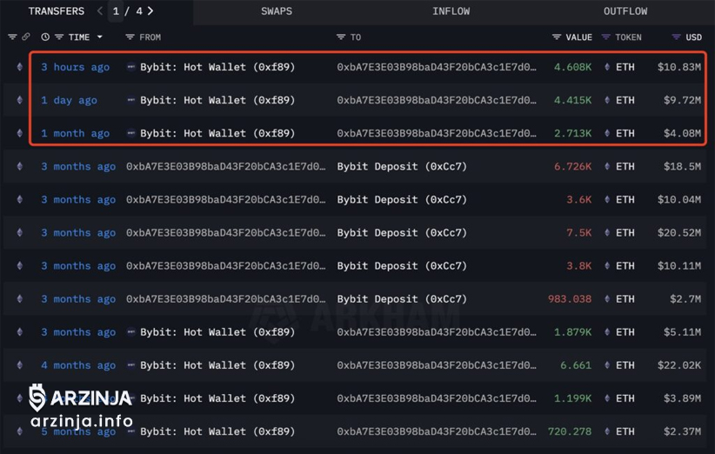Click Bybit Hot Wallet in $3.89M row
This screenshot has width=715, height=454.
217,399
